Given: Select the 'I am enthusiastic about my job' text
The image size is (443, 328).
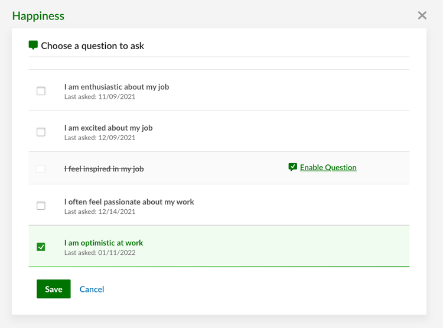Looking at the screenshot, I should click(x=116, y=87).
